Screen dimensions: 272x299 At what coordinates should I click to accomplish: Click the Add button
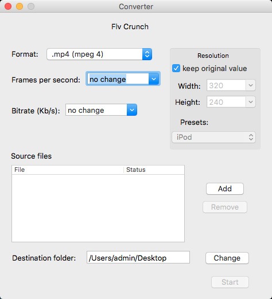(x=225, y=188)
